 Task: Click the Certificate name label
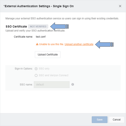23,37
